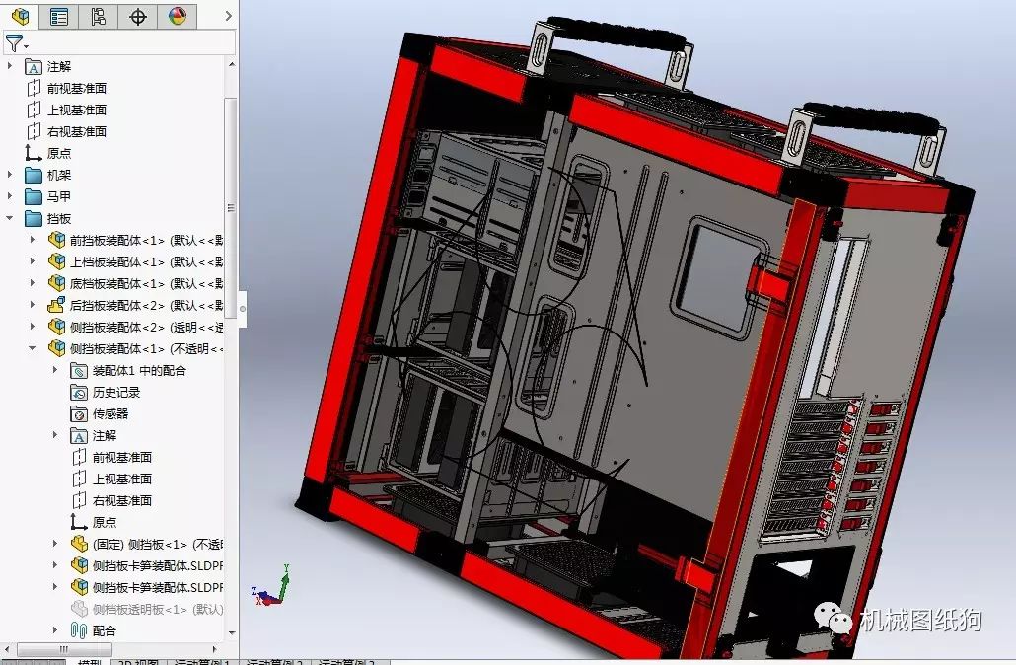The image size is (1016, 665).
Task: Open the FeatureManager design tree tab
Action: click(20, 16)
